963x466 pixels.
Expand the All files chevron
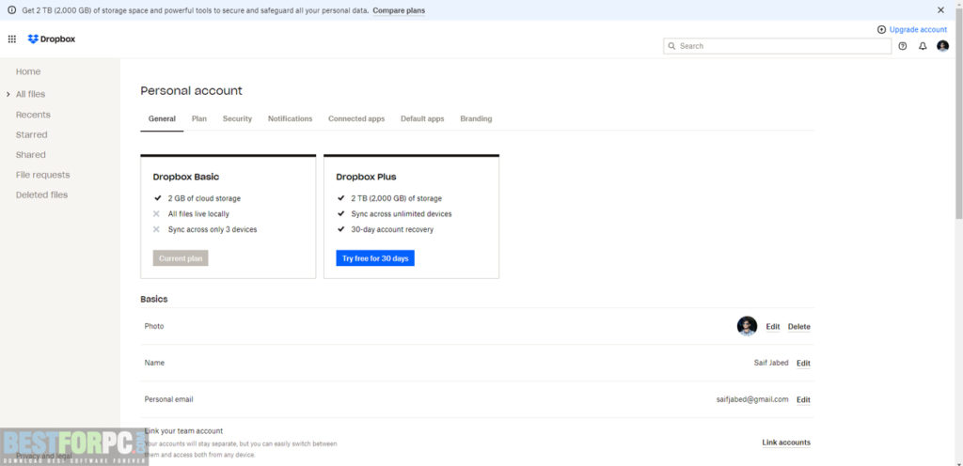(x=8, y=95)
